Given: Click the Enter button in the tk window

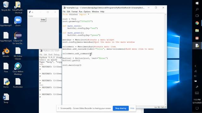Looking at the screenshot, I should (43, 20).
